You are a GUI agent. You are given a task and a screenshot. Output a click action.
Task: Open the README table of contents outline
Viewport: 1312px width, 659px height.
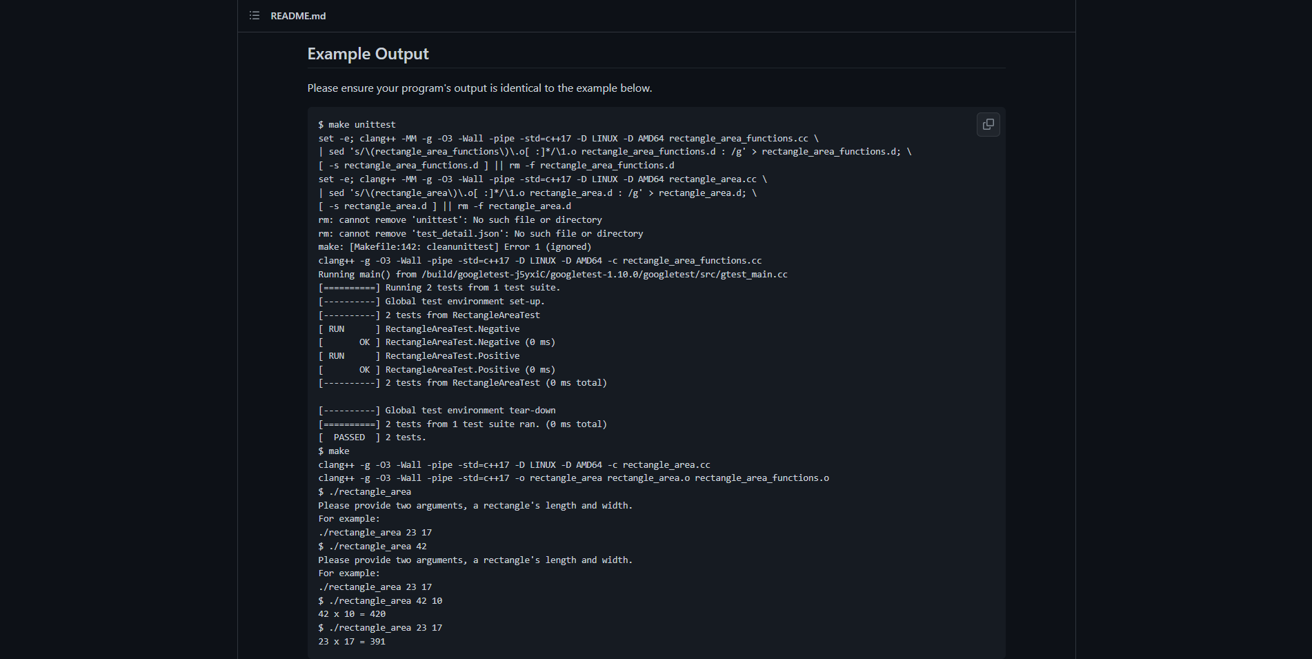pos(254,15)
